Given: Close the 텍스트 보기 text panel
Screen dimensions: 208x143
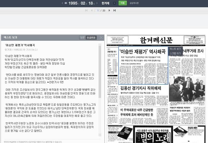Looking at the screenshot, I should [101, 38].
